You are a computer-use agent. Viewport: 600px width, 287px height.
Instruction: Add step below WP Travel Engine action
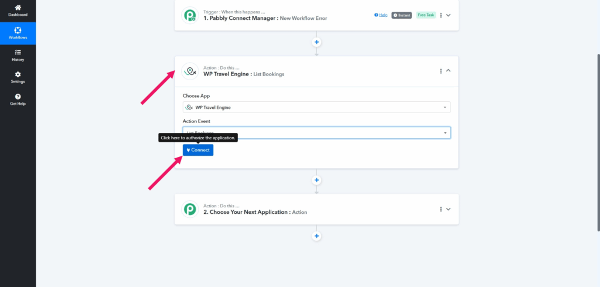tap(316, 180)
